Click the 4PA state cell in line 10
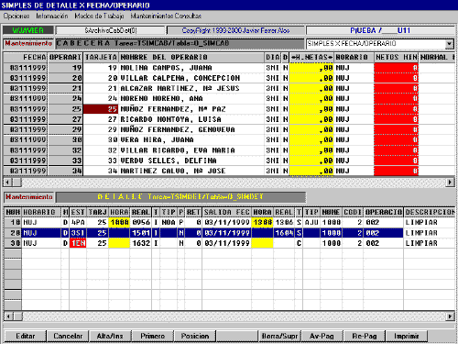Screen dimensions: 458x344 tap(78, 222)
